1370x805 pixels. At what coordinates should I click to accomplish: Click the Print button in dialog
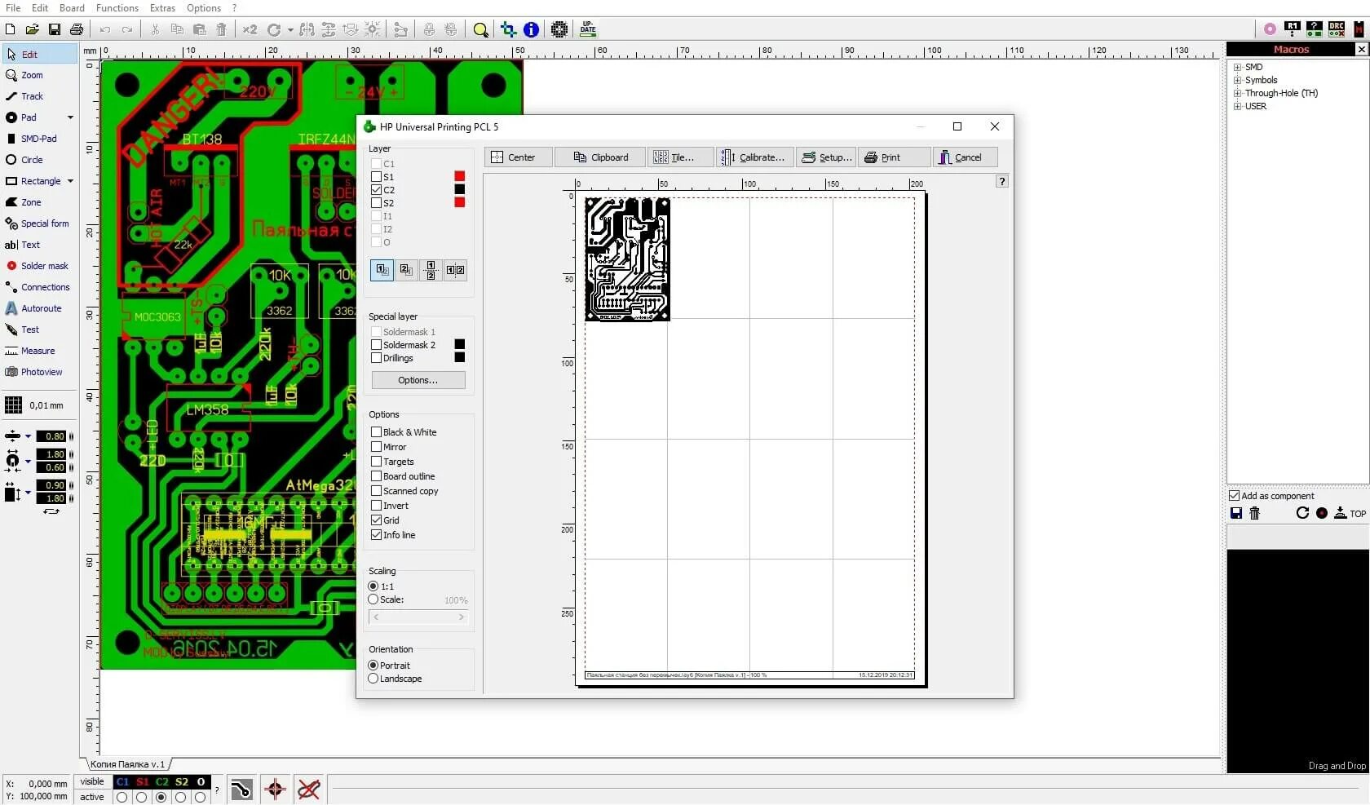click(894, 157)
